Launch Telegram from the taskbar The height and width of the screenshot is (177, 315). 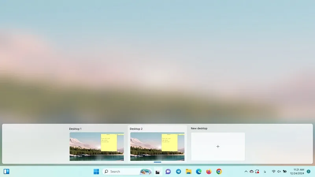(178, 171)
